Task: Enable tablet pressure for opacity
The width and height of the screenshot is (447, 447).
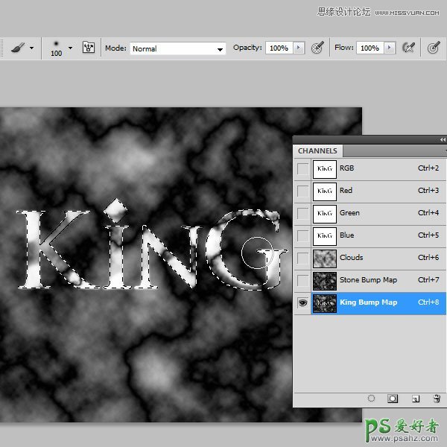Action: coord(317,48)
